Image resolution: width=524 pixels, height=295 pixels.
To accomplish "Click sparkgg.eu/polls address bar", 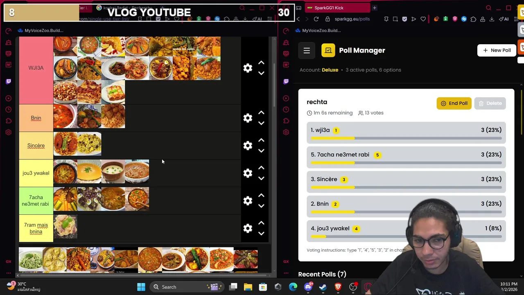I will pyautogui.click(x=352, y=19).
